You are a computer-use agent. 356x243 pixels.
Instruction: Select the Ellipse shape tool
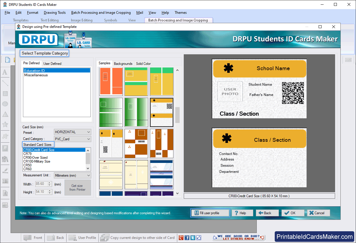coord(5,104)
